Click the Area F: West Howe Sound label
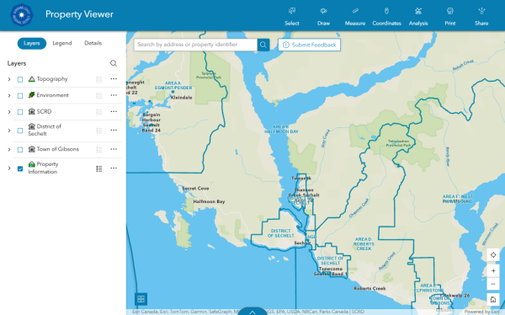The width and height of the screenshot is (505, 315). [457, 199]
